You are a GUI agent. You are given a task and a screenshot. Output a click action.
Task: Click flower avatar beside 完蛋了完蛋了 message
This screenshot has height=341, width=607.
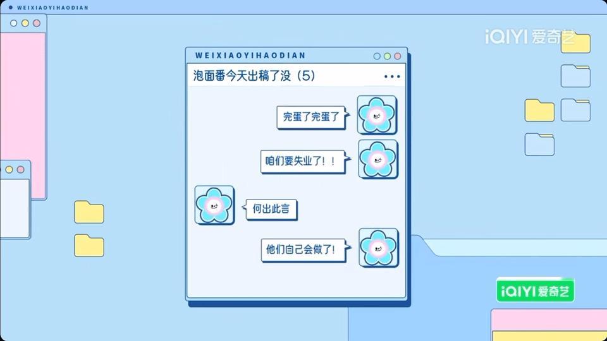click(377, 115)
